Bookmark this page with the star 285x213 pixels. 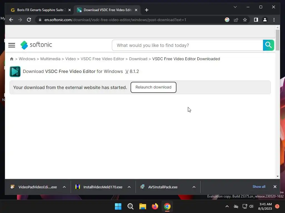[245, 20]
